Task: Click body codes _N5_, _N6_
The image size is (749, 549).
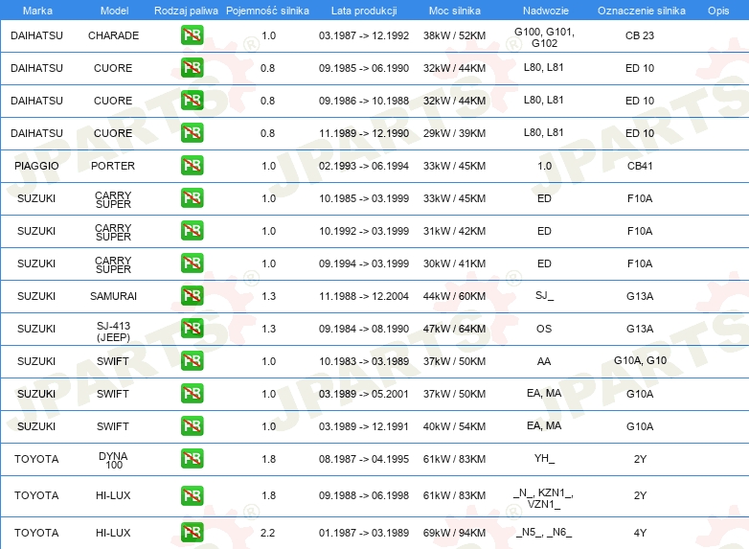Action: (x=544, y=533)
